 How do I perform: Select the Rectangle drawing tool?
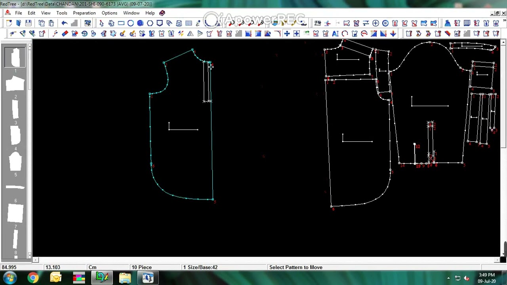tap(121, 23)
